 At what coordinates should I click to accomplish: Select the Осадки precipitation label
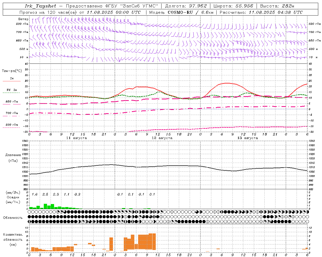pos(13,197)
